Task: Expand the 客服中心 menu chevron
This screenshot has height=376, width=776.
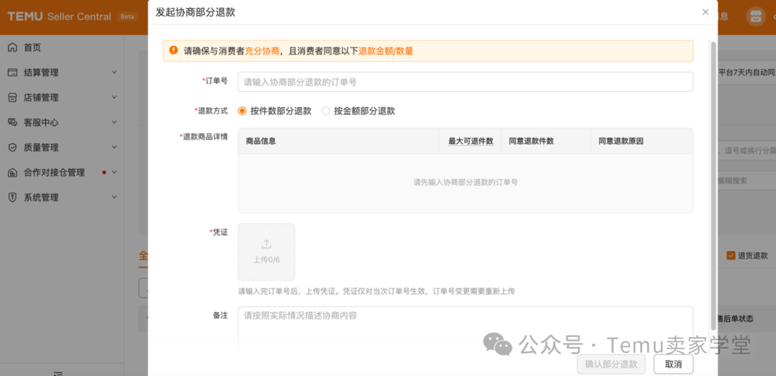Action: tap(114, 122)
